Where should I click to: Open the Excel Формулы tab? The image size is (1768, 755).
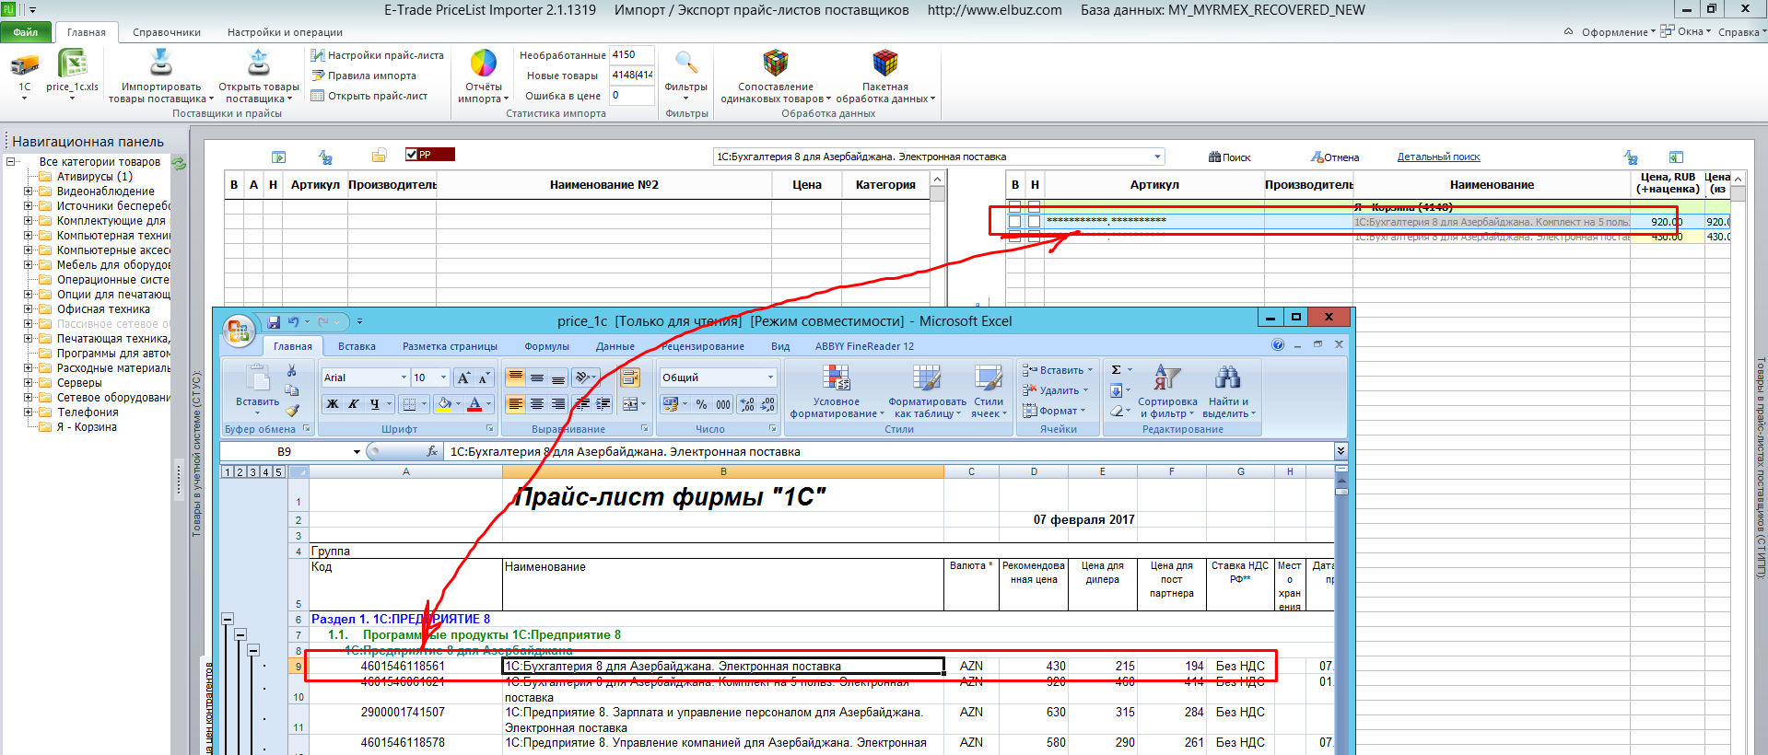(546, 346)
